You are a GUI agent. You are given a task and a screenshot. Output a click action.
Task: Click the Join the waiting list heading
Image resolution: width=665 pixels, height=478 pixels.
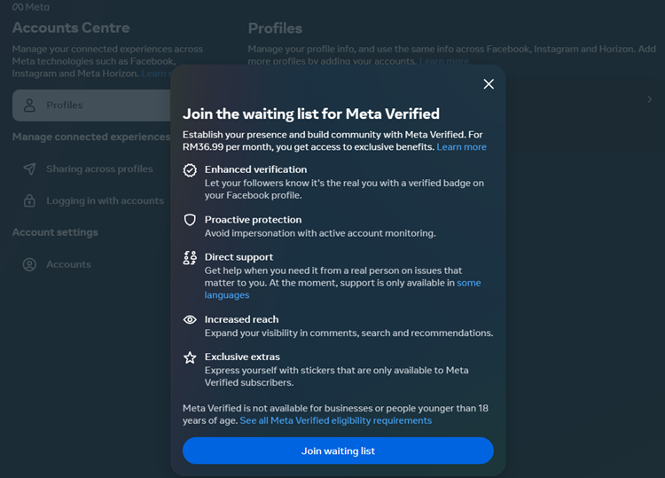(311, 114)
